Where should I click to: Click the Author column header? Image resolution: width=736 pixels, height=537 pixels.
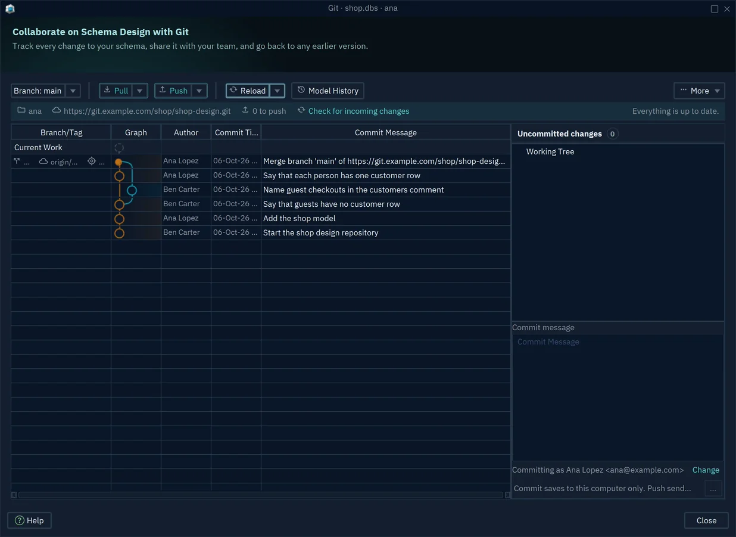click(x=186, y=132)
